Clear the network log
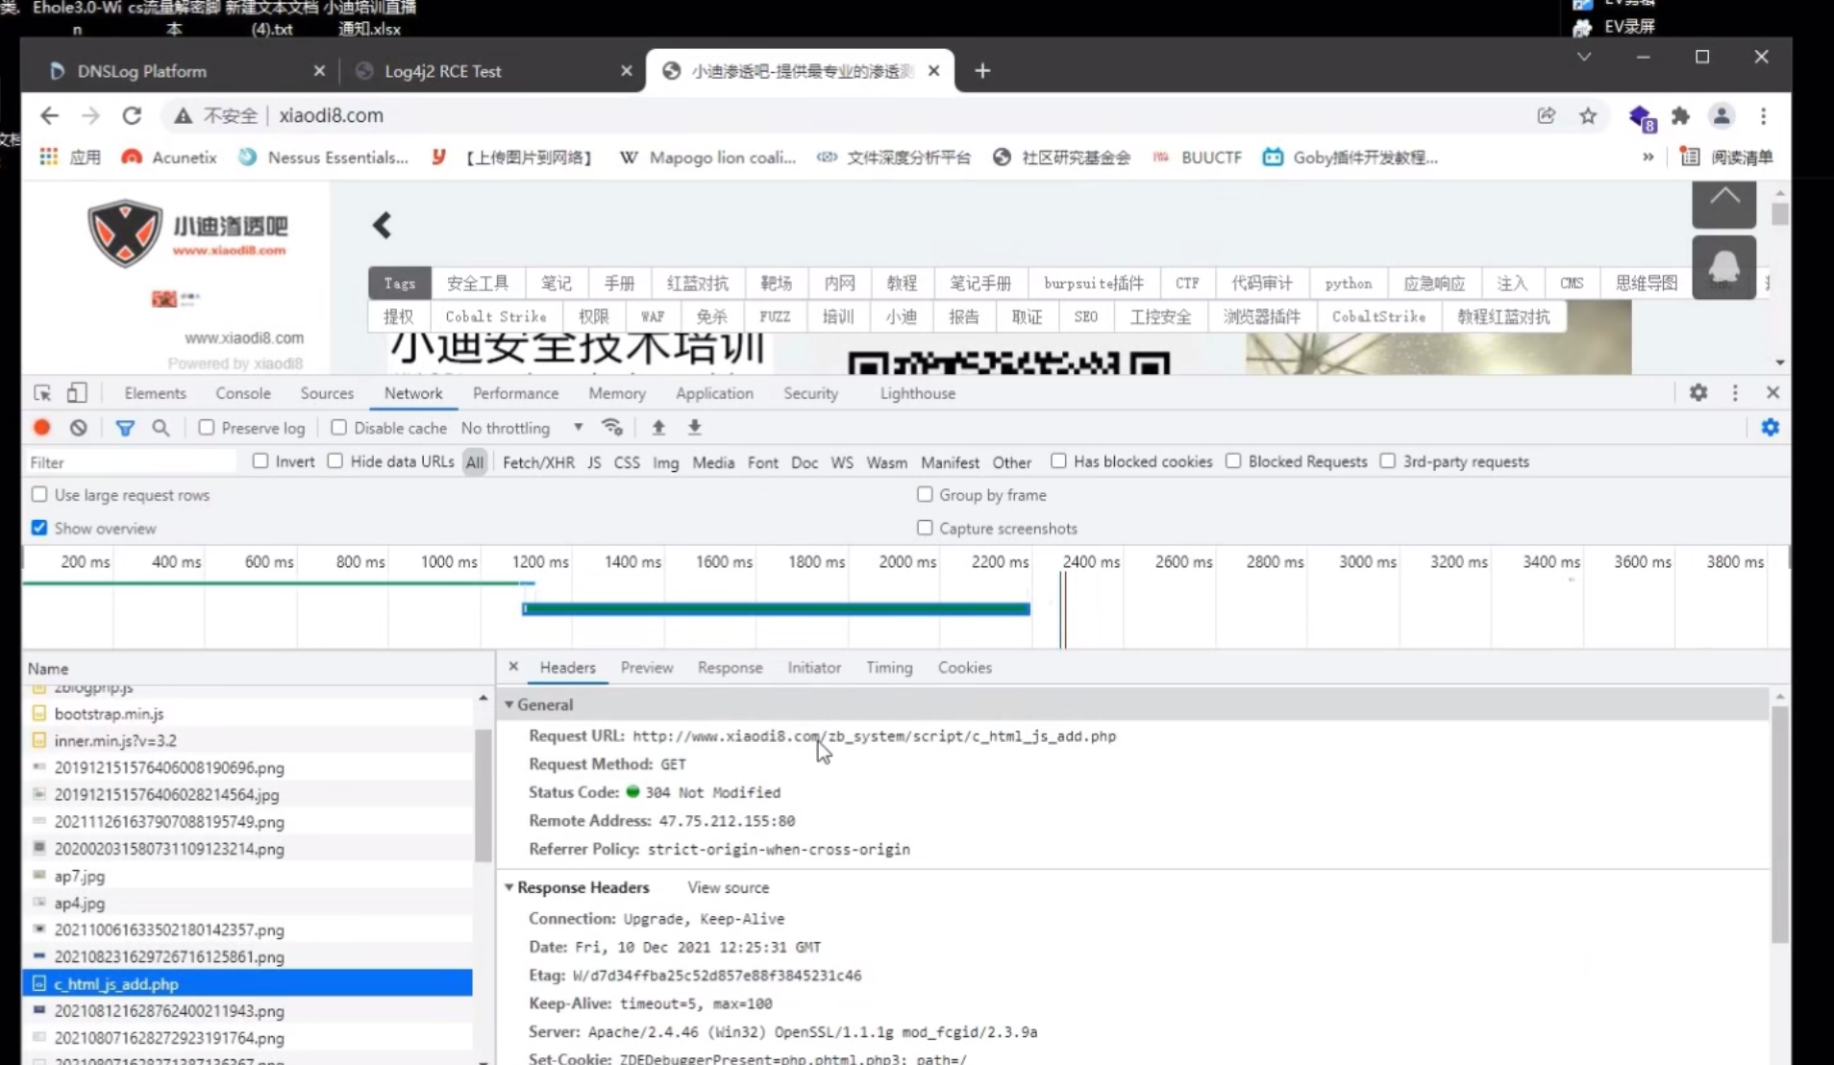The image size is (1834, 1065). (79, 428)
